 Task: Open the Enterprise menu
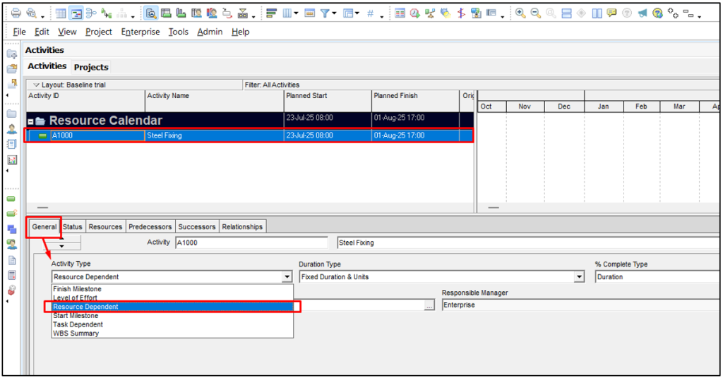tap(140, 32)
